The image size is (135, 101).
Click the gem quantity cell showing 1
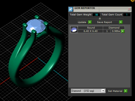107,31
